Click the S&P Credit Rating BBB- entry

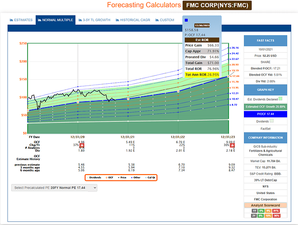[x=265, y=174]
